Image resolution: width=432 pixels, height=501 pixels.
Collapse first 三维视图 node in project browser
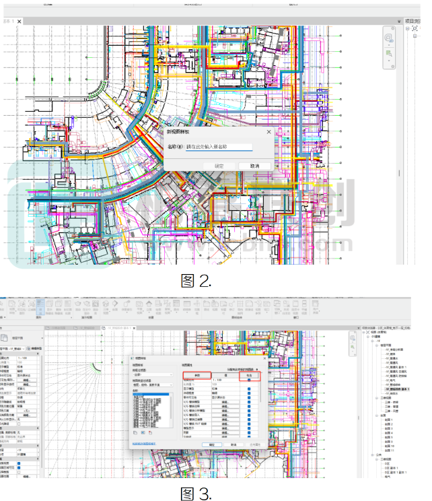[377, 398]
